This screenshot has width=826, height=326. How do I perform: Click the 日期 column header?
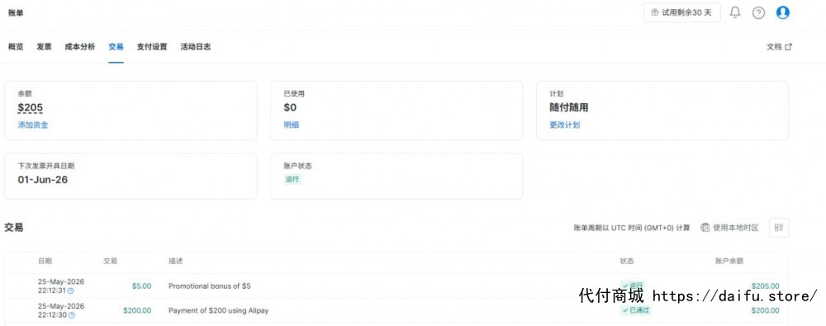click(x=45, y=262)
